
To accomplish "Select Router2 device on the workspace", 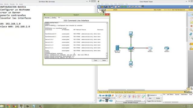I will (167, 48).
